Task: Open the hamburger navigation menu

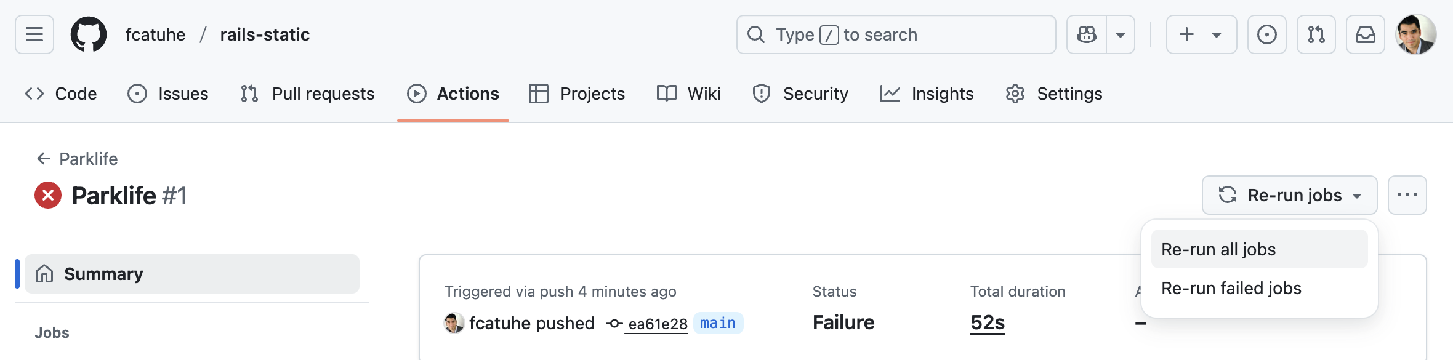Action: pyautogui.click(x=34, y=34)
